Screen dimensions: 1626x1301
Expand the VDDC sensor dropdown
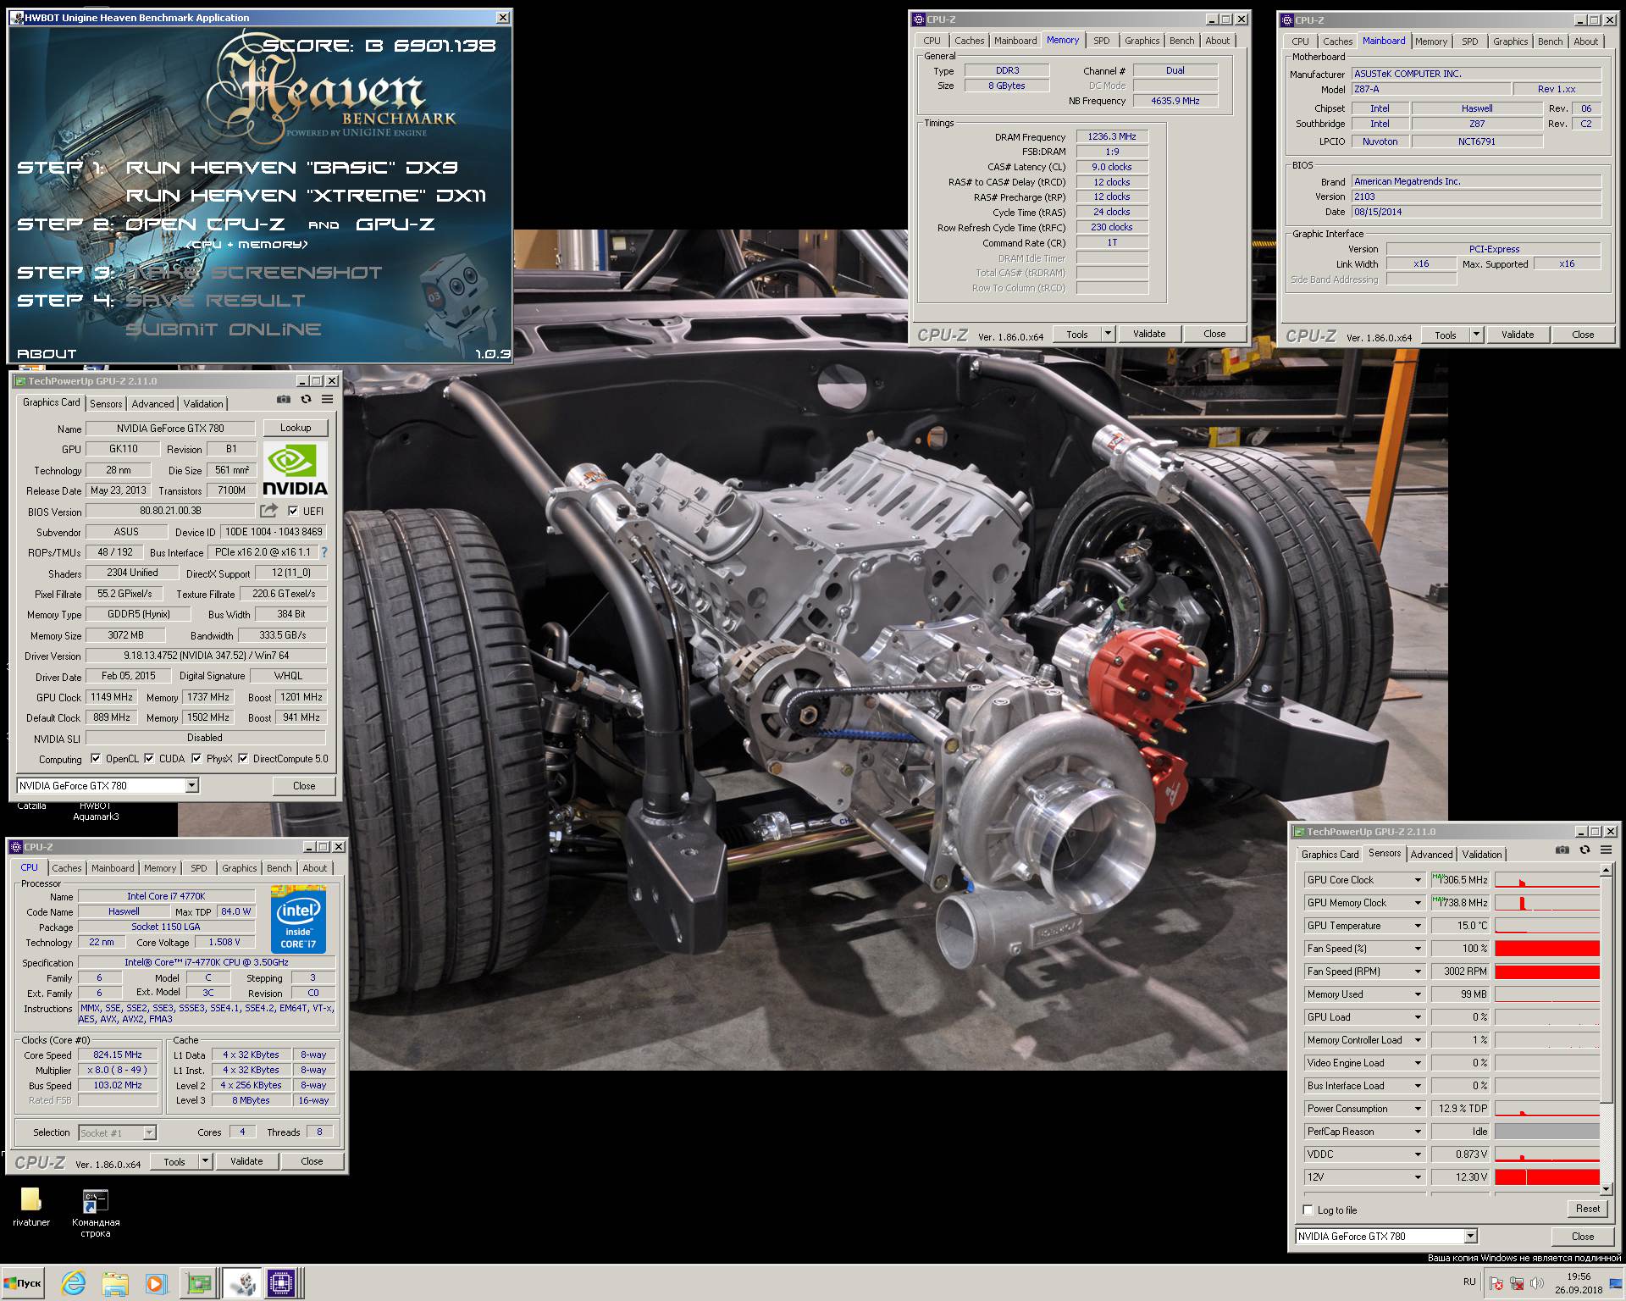point(1418,1154)
